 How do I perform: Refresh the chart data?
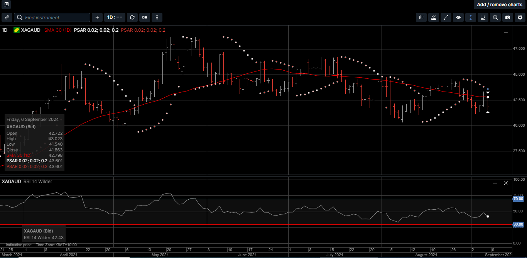(132, 17)
